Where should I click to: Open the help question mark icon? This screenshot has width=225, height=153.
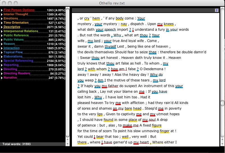click(x=217, y=10)
